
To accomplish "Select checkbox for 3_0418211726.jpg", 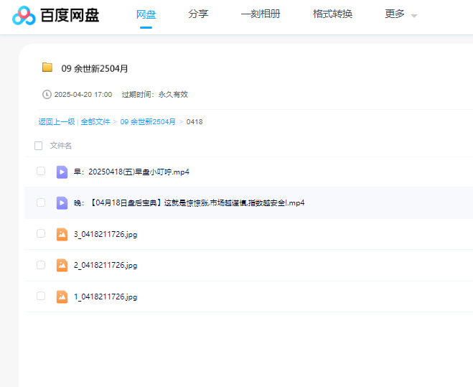I will [x=41, y=234].
